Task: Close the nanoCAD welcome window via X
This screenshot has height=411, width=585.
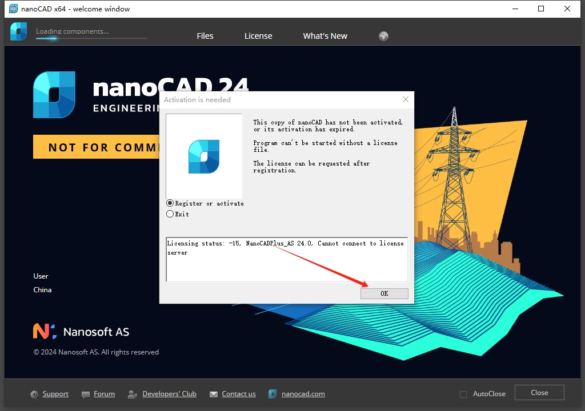Action: (x=567, y=9)
